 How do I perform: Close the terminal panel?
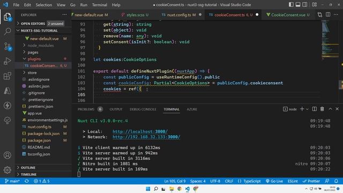tap(337, 109)
